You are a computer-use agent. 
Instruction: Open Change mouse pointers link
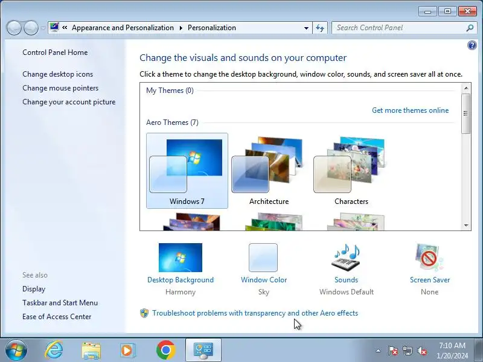[60, 88]
